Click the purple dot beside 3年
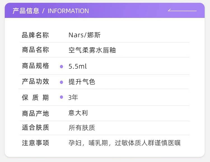This screenshot has height=162, width=210. click(62, 97)
